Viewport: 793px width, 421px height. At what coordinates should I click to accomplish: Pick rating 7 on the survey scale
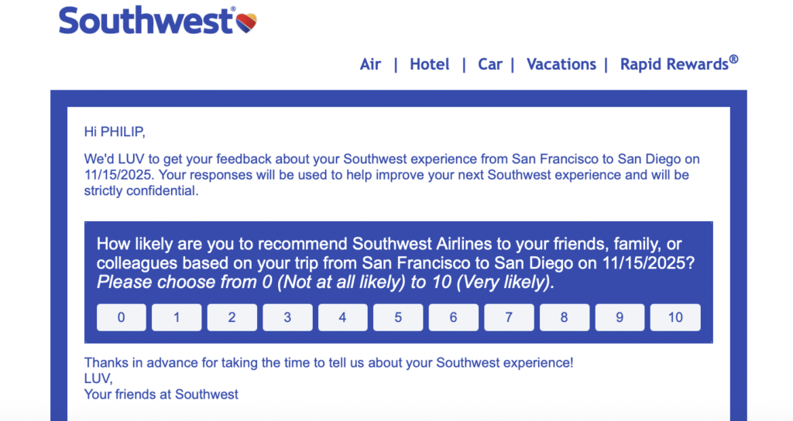(509, 317)
